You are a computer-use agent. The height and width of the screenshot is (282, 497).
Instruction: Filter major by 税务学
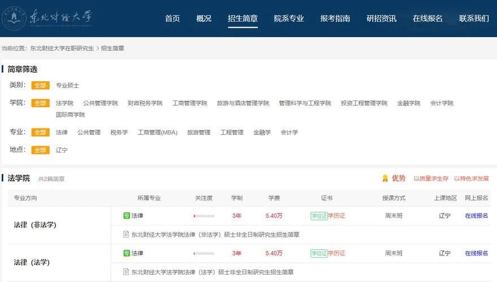coord(119,132)
